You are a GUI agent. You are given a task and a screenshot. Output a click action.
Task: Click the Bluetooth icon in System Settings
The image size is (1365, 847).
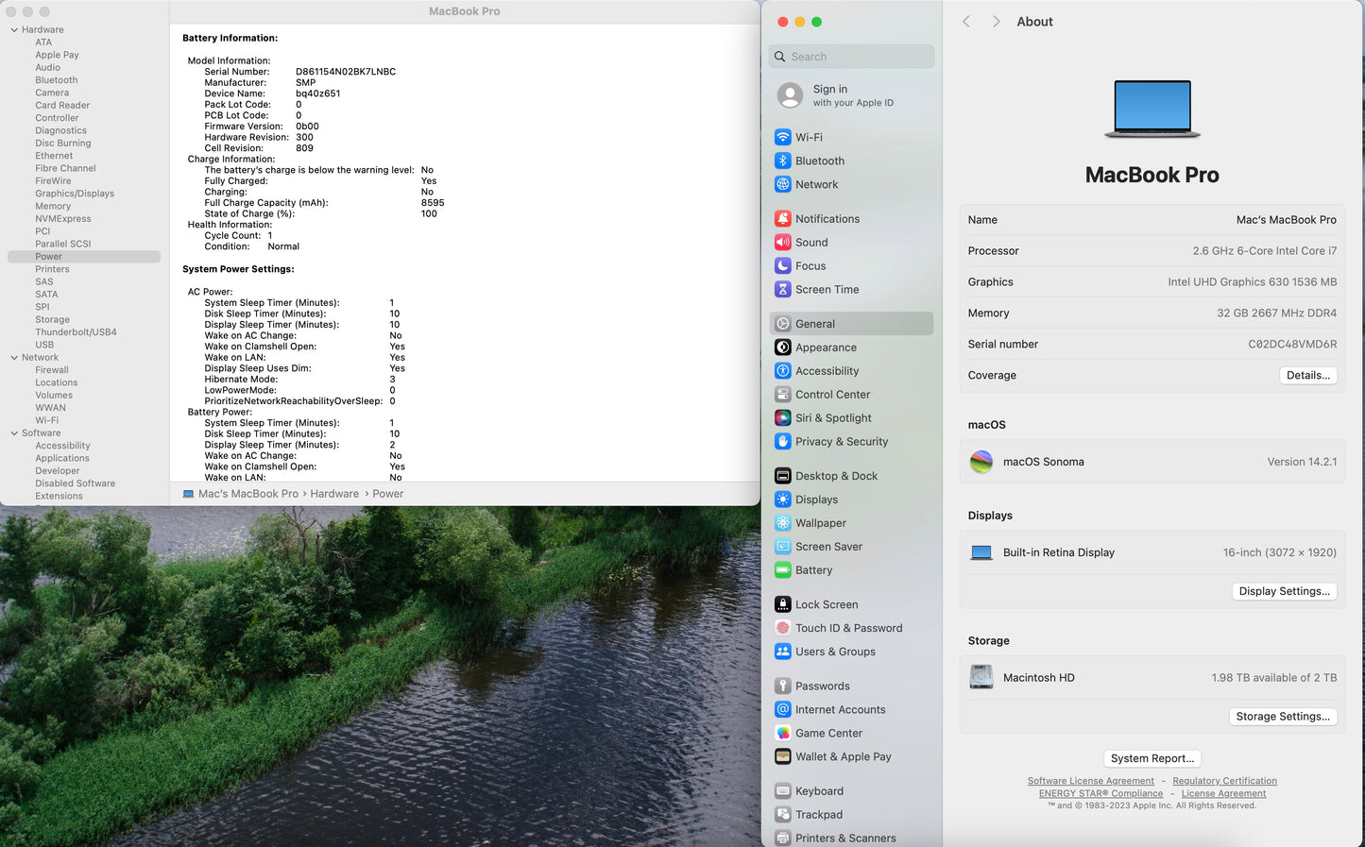782,161
